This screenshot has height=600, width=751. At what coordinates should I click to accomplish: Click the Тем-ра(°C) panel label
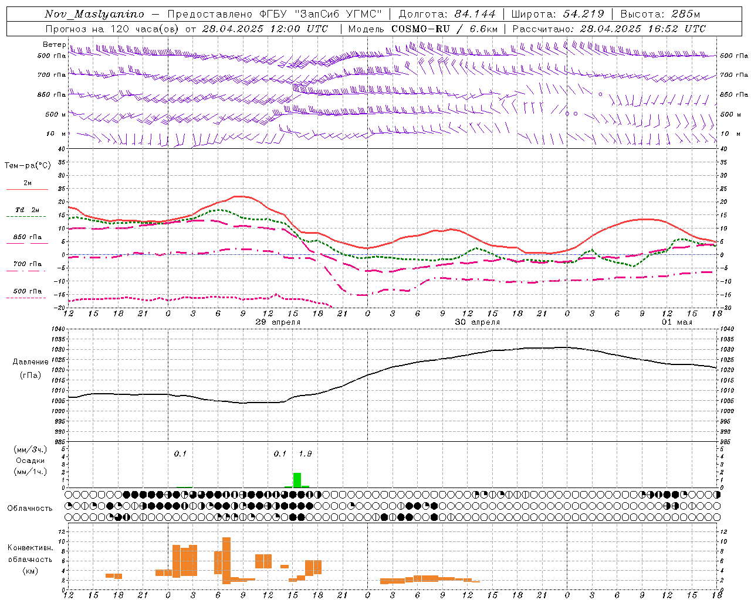tap(28, 166)
